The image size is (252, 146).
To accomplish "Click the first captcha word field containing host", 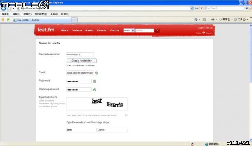I will (82, 130).
